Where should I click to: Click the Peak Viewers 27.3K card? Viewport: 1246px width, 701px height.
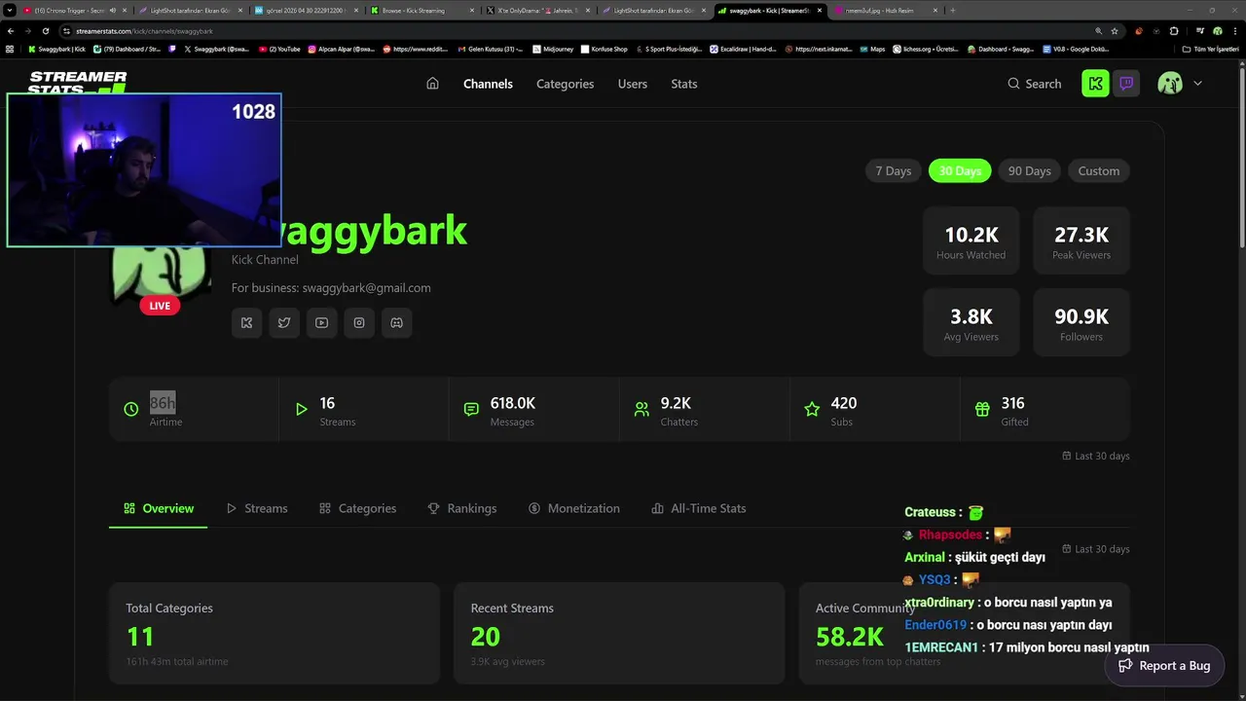click(1081, 240)
